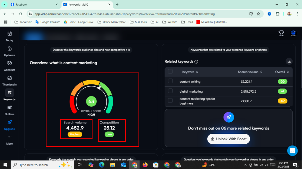Click the address bar URL
Viewport: 302px width, 169px height.
point(125,14)
